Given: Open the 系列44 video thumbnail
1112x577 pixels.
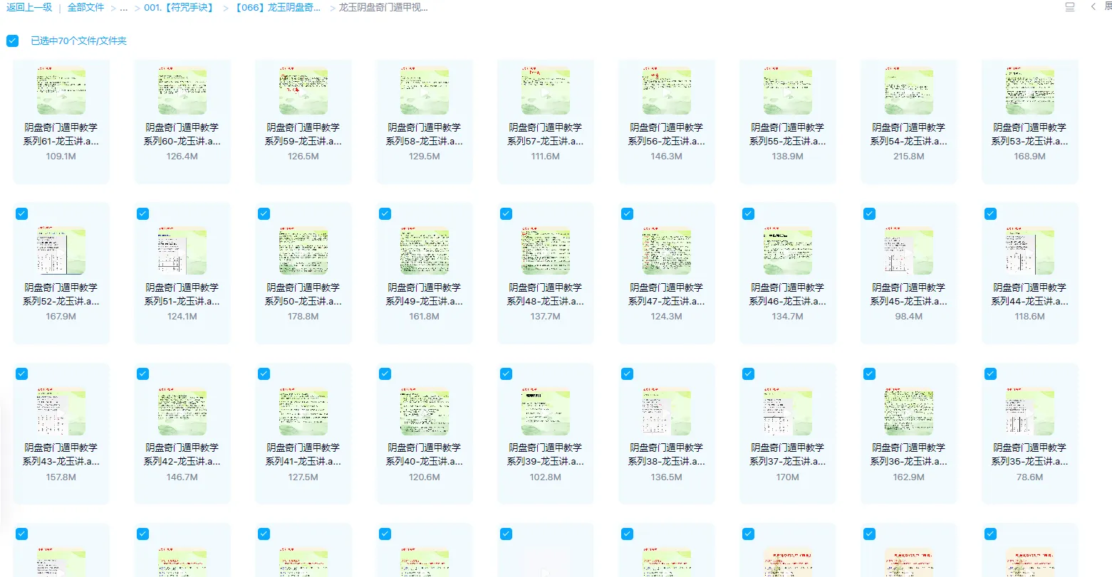Looking at the screenshot, I should [x=1030, y=250].
